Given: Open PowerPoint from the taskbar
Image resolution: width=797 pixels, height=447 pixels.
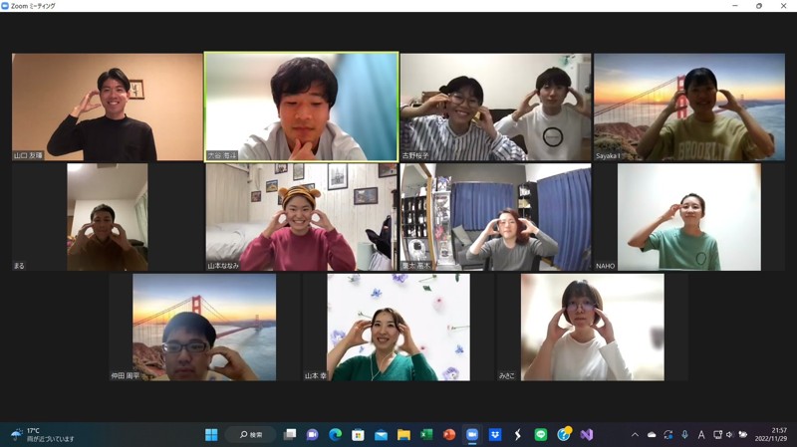Looking at the screenshot, I should click(449, 435).
